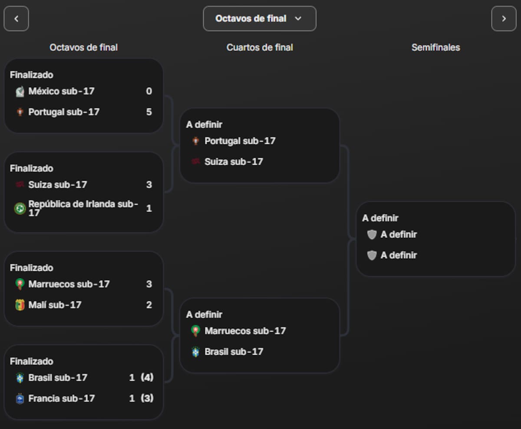Select the Marruecos sub-17 flag icon
Image resolution: width=521 pixels, height=429 pixels.
19,284
